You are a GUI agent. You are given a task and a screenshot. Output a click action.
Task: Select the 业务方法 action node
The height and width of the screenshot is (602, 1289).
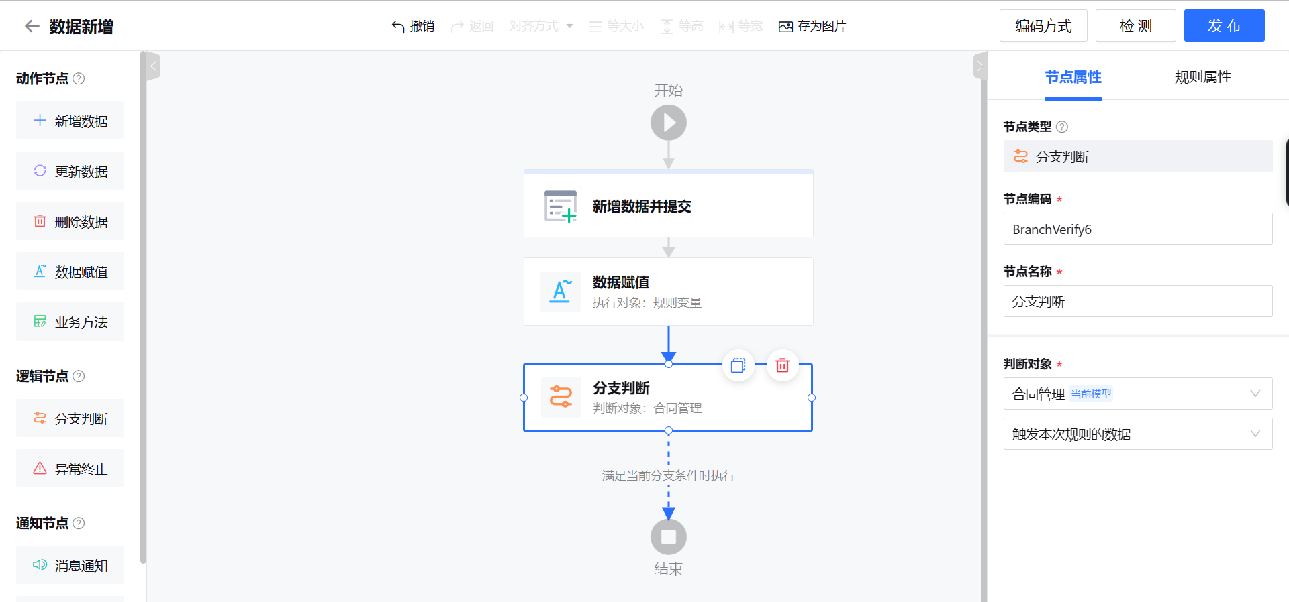tap(70, 322)
